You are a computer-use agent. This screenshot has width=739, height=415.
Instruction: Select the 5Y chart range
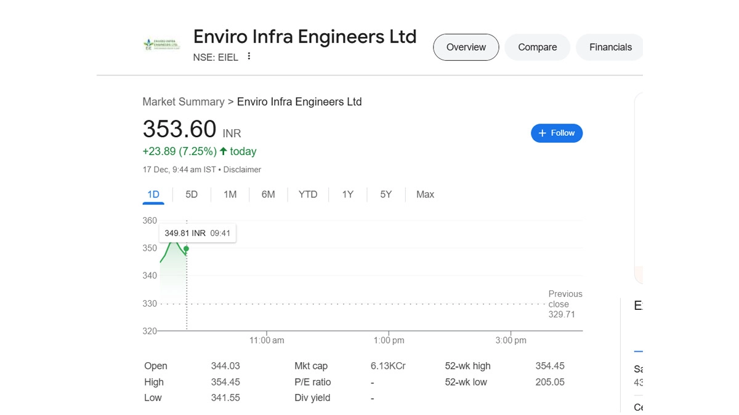click(x=386, y=195)
